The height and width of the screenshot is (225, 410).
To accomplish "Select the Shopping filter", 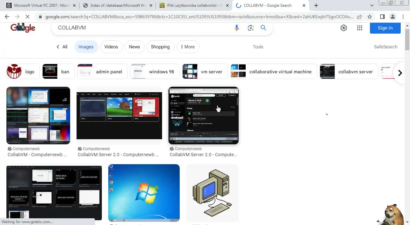I will click(160, 47).
